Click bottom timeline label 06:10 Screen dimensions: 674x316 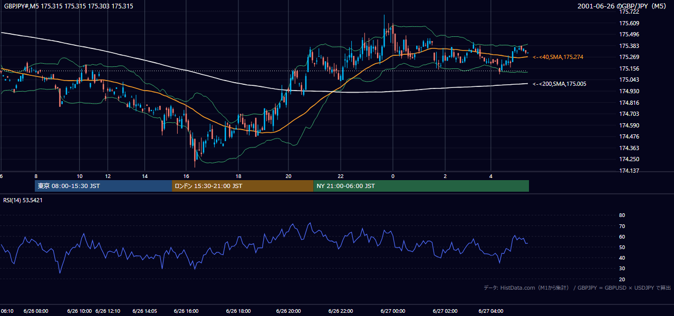point(7,311)
